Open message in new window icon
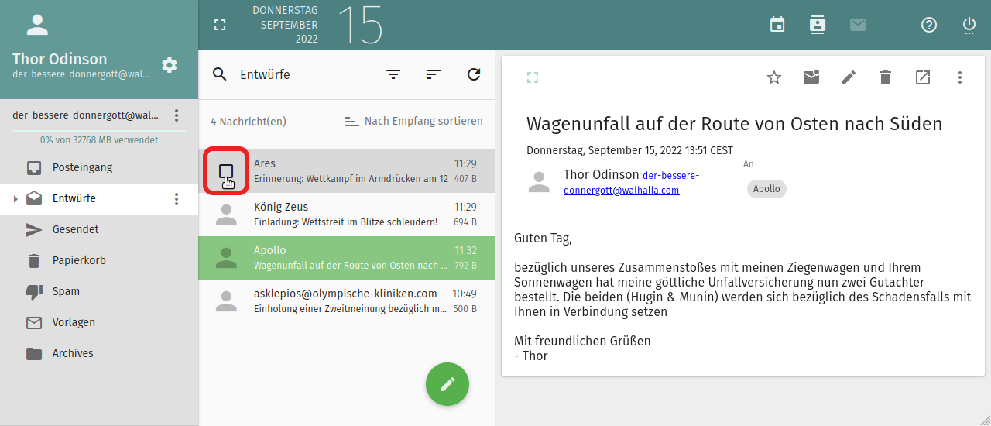Screen dimensions: 991x426 pos(923,77)
